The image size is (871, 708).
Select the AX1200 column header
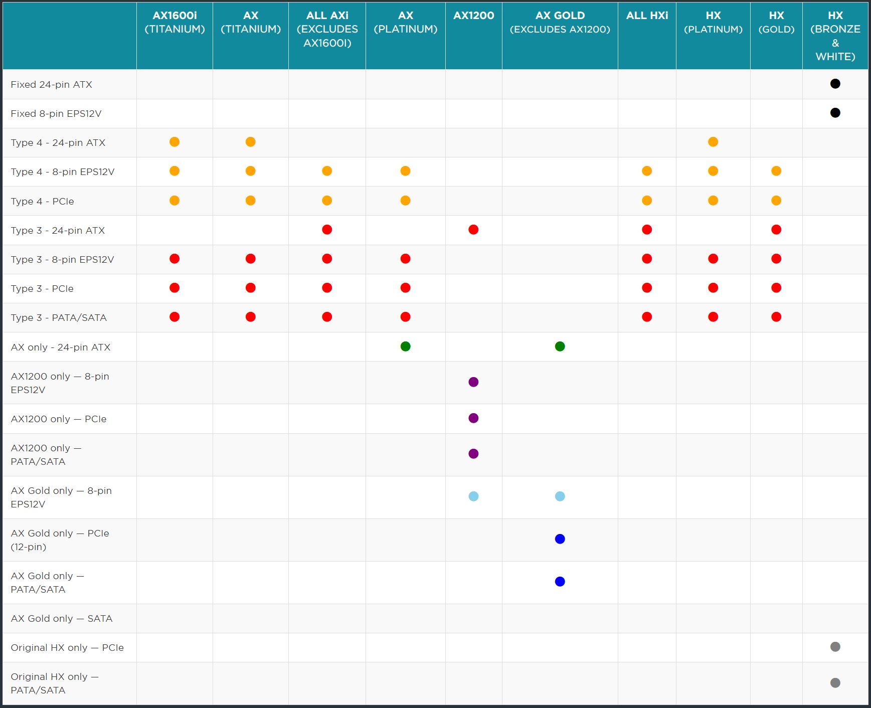[473, 36]
